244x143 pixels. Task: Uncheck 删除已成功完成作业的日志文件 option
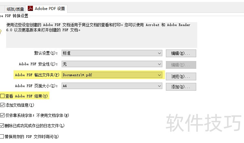click(x=3, y=126)
